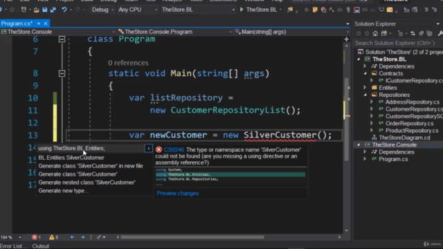Viewport: 443px width, 249px height.
Task: Toggle outlining for class Program
Action: pos(62,39)
